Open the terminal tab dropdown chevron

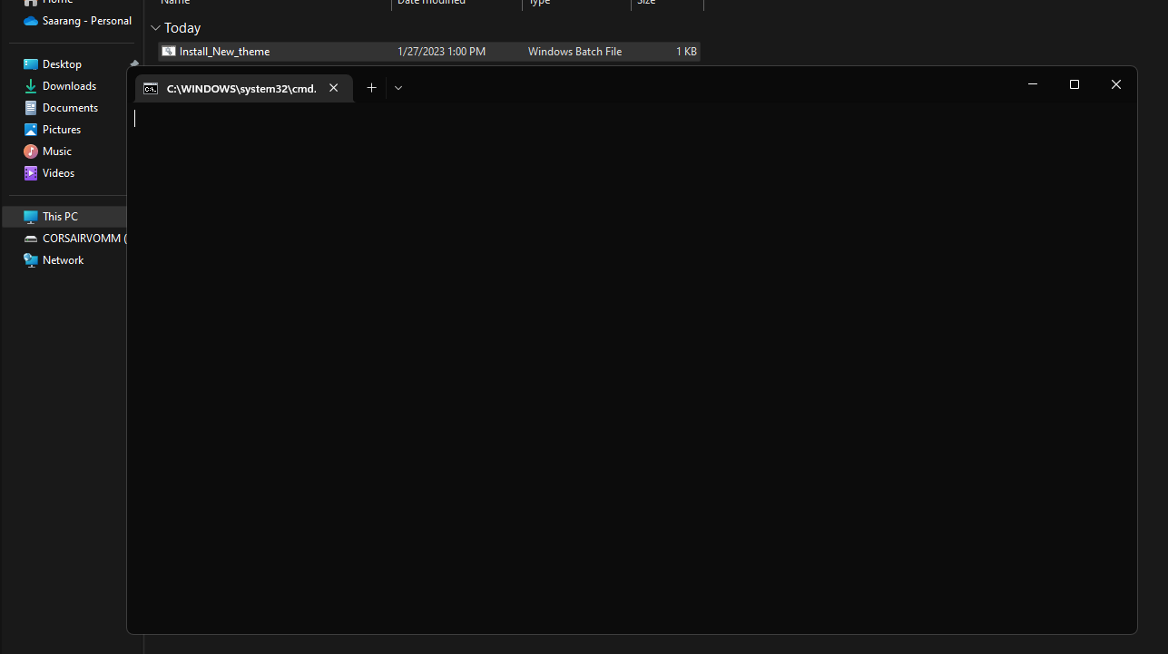(398, 87)
